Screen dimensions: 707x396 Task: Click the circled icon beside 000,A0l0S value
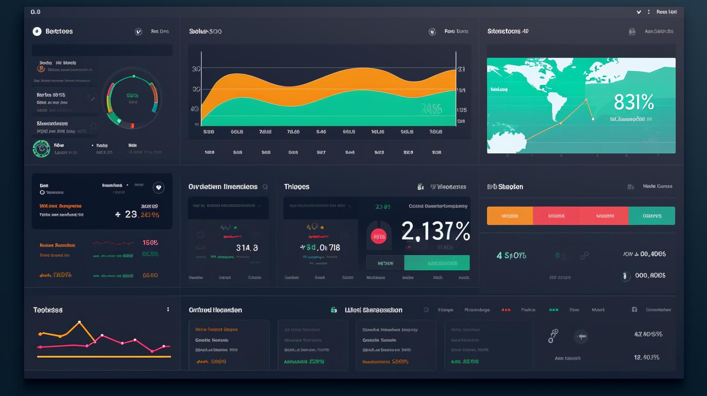click(626, 276)
